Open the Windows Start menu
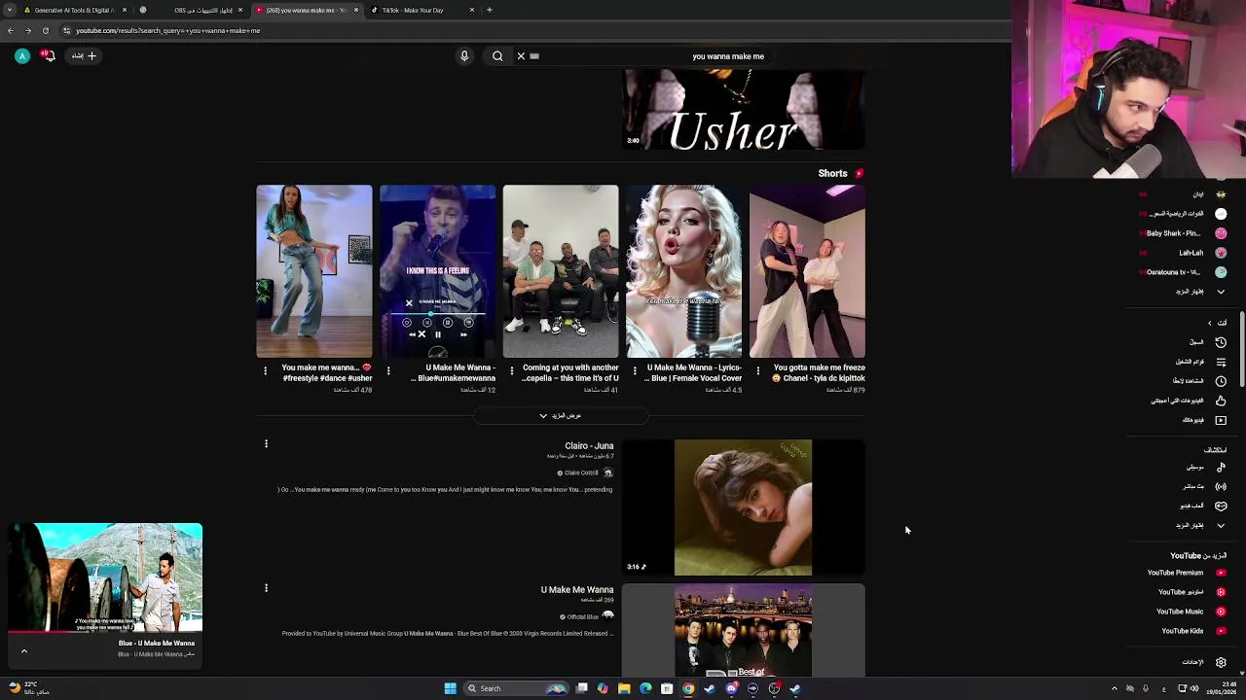The width and height of the screenshot is (1246, 700). click(450, 688)
